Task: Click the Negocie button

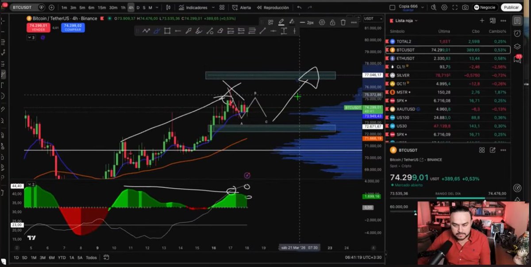Action: [x=485, y=8]
